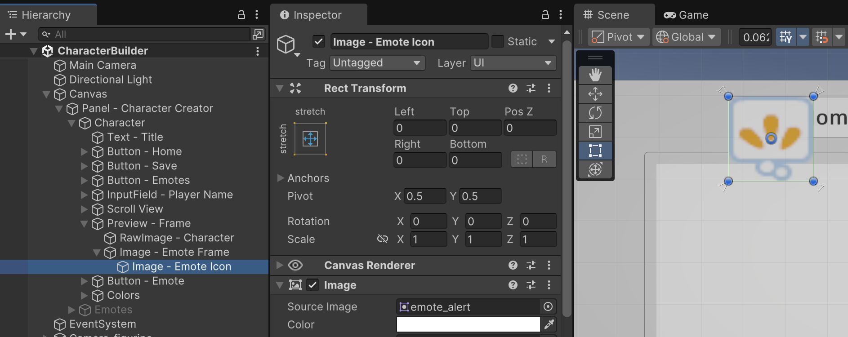
Task: Select the Rotate tool
Action: (x=595, y=113)
